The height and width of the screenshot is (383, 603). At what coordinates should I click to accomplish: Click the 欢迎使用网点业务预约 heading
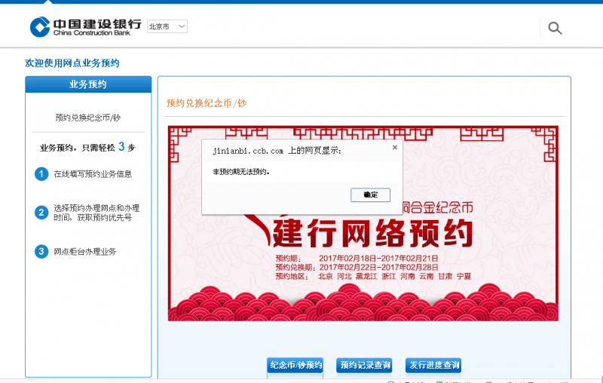[72, 63]
